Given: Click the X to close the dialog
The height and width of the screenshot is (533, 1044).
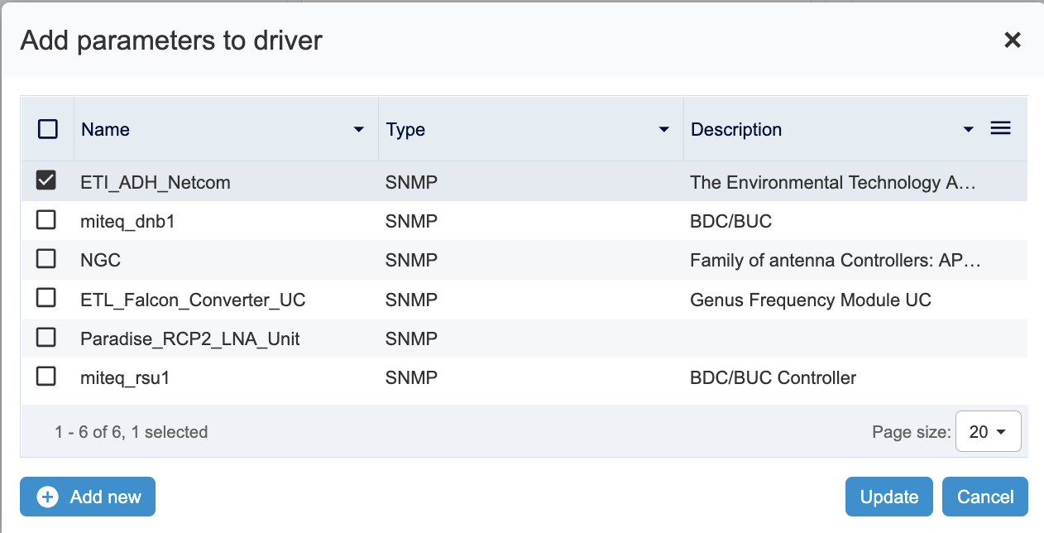Looking at the screenshot, I should point(1013,40).
